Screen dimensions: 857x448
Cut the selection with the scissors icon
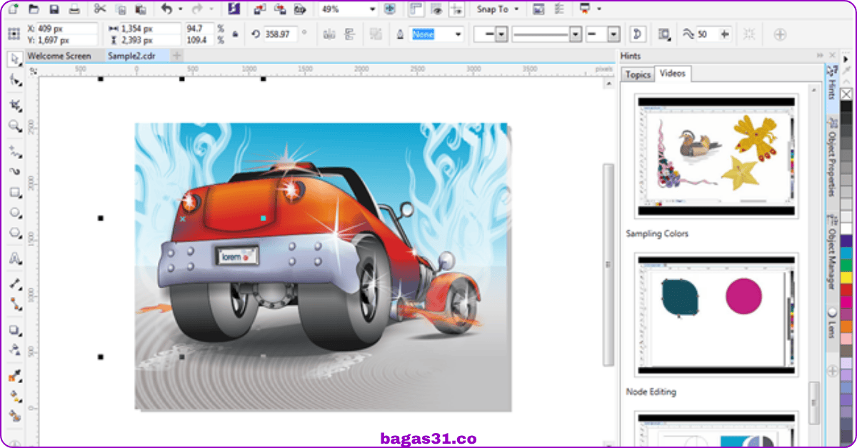[x=99, y=9]
